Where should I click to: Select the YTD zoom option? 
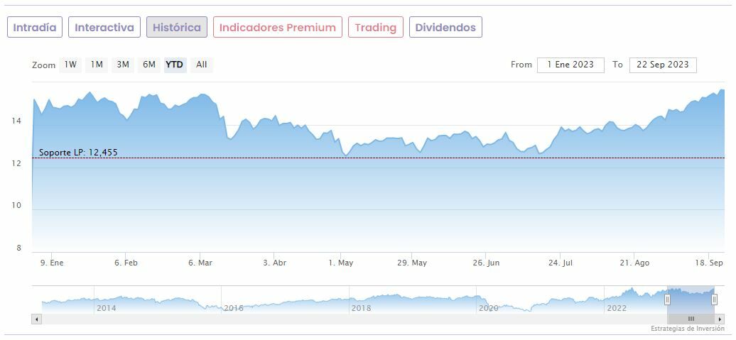point(175,65)
